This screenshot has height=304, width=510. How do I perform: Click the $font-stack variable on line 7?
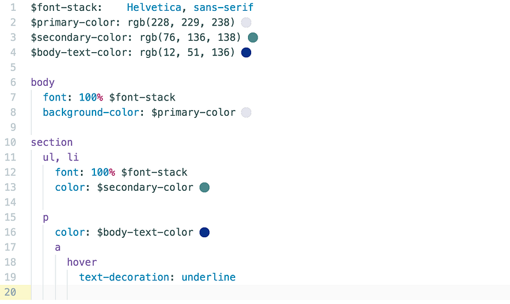(x=142, y=97)
